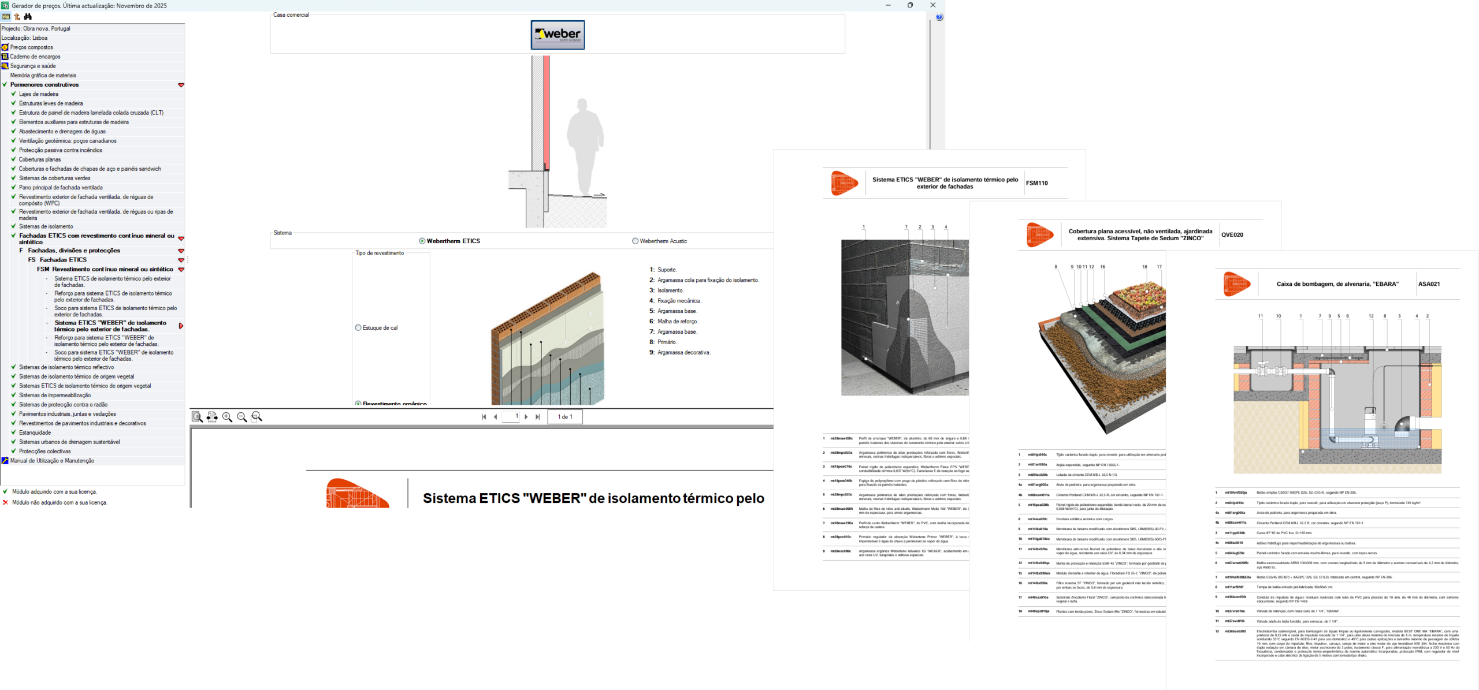Open Caderno de encargos section

pyautogui.click(x=35, y=57)
